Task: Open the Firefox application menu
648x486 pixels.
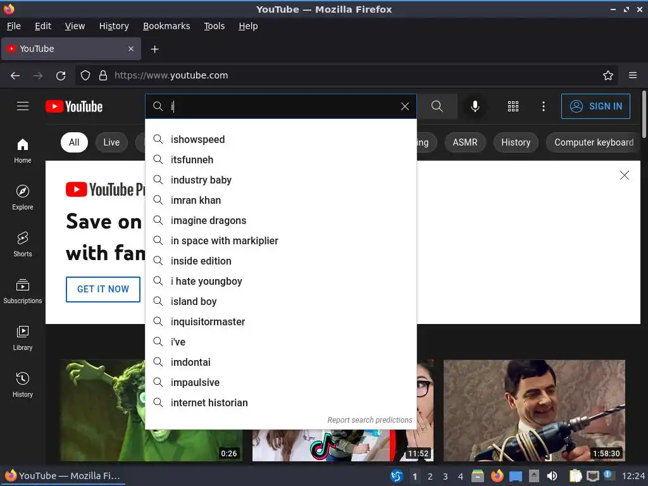Action: tap(633, 75)
